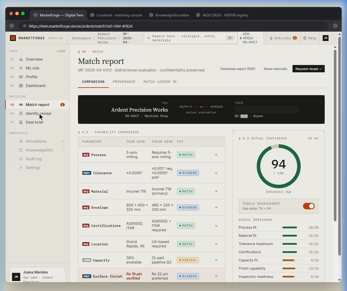
Task: Switch to the Comparison tab
Action: pyautogui.click(x=93, y=82)
